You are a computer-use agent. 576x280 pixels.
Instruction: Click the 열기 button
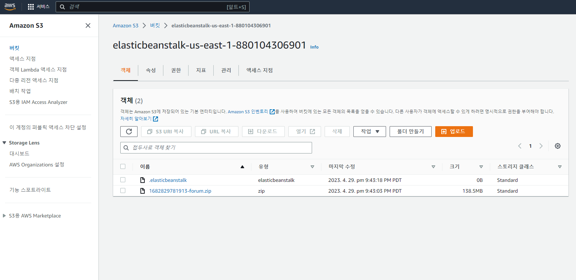point(305,132)
